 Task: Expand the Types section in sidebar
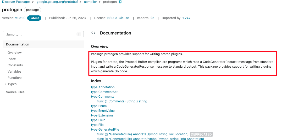coord(5,84)
